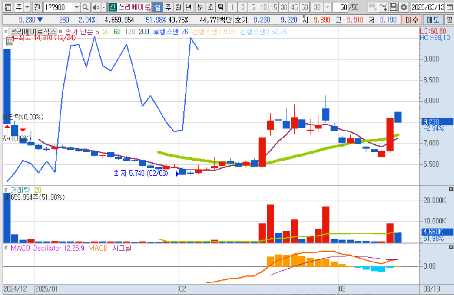This screenshot has width=454, height=295.
Task: Click the date field 2025/03/13
Action: pyautogui.click(x=428, y=7)
